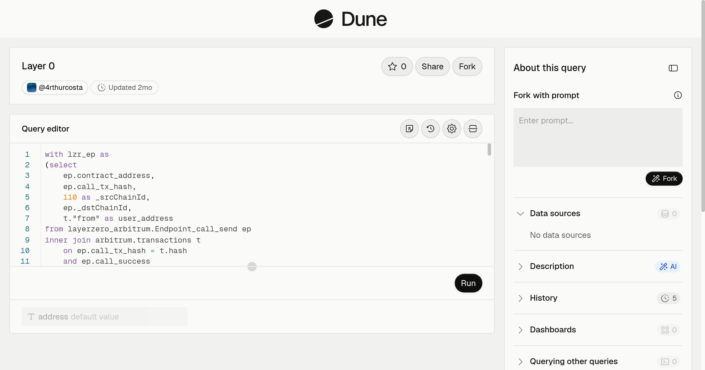Click the Layer 0 query title
The image size is (705, 370).
38,66
